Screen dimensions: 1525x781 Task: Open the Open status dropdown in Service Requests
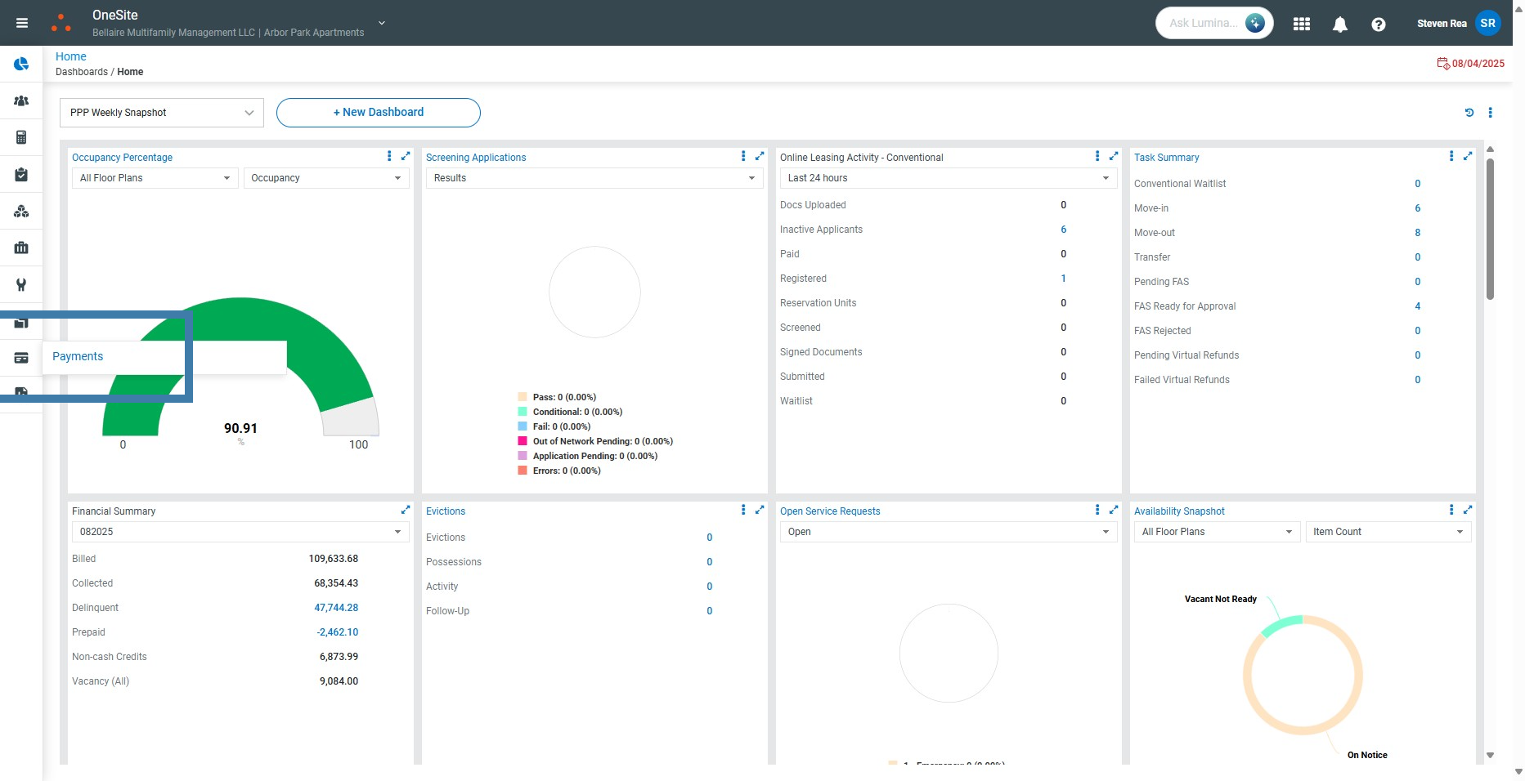tap(949, 532)
